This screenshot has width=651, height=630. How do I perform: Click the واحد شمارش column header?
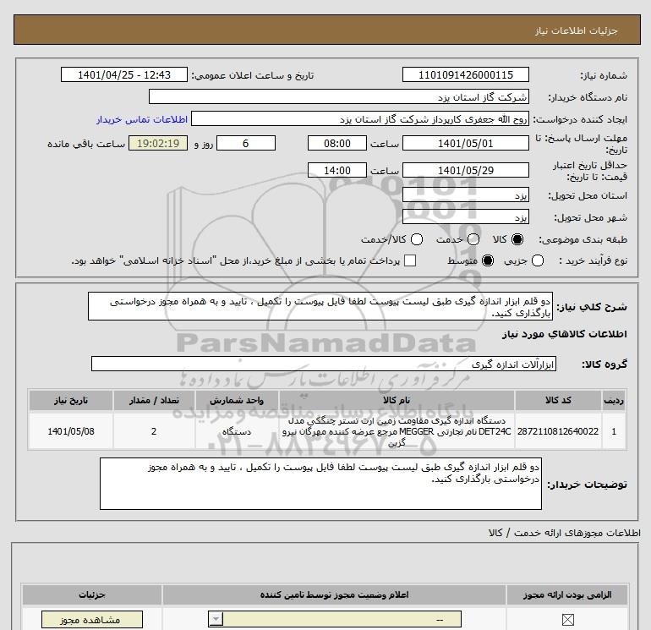237,400
